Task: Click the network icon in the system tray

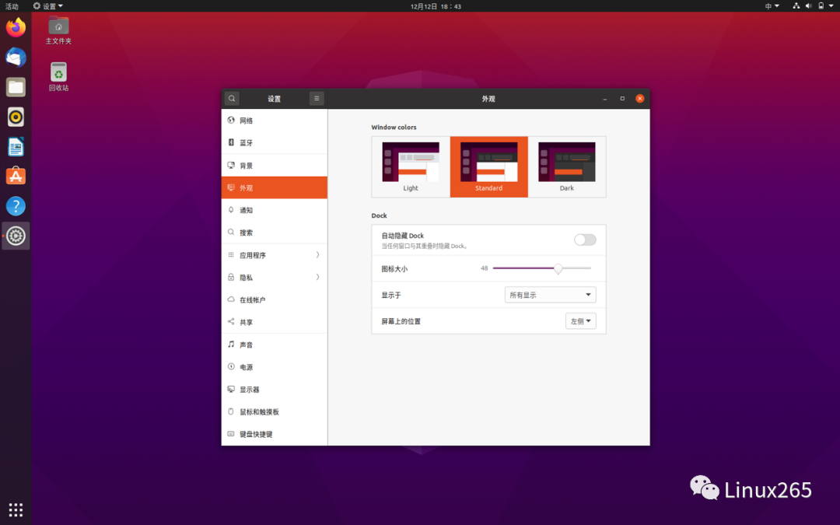Action: point(796,6)
